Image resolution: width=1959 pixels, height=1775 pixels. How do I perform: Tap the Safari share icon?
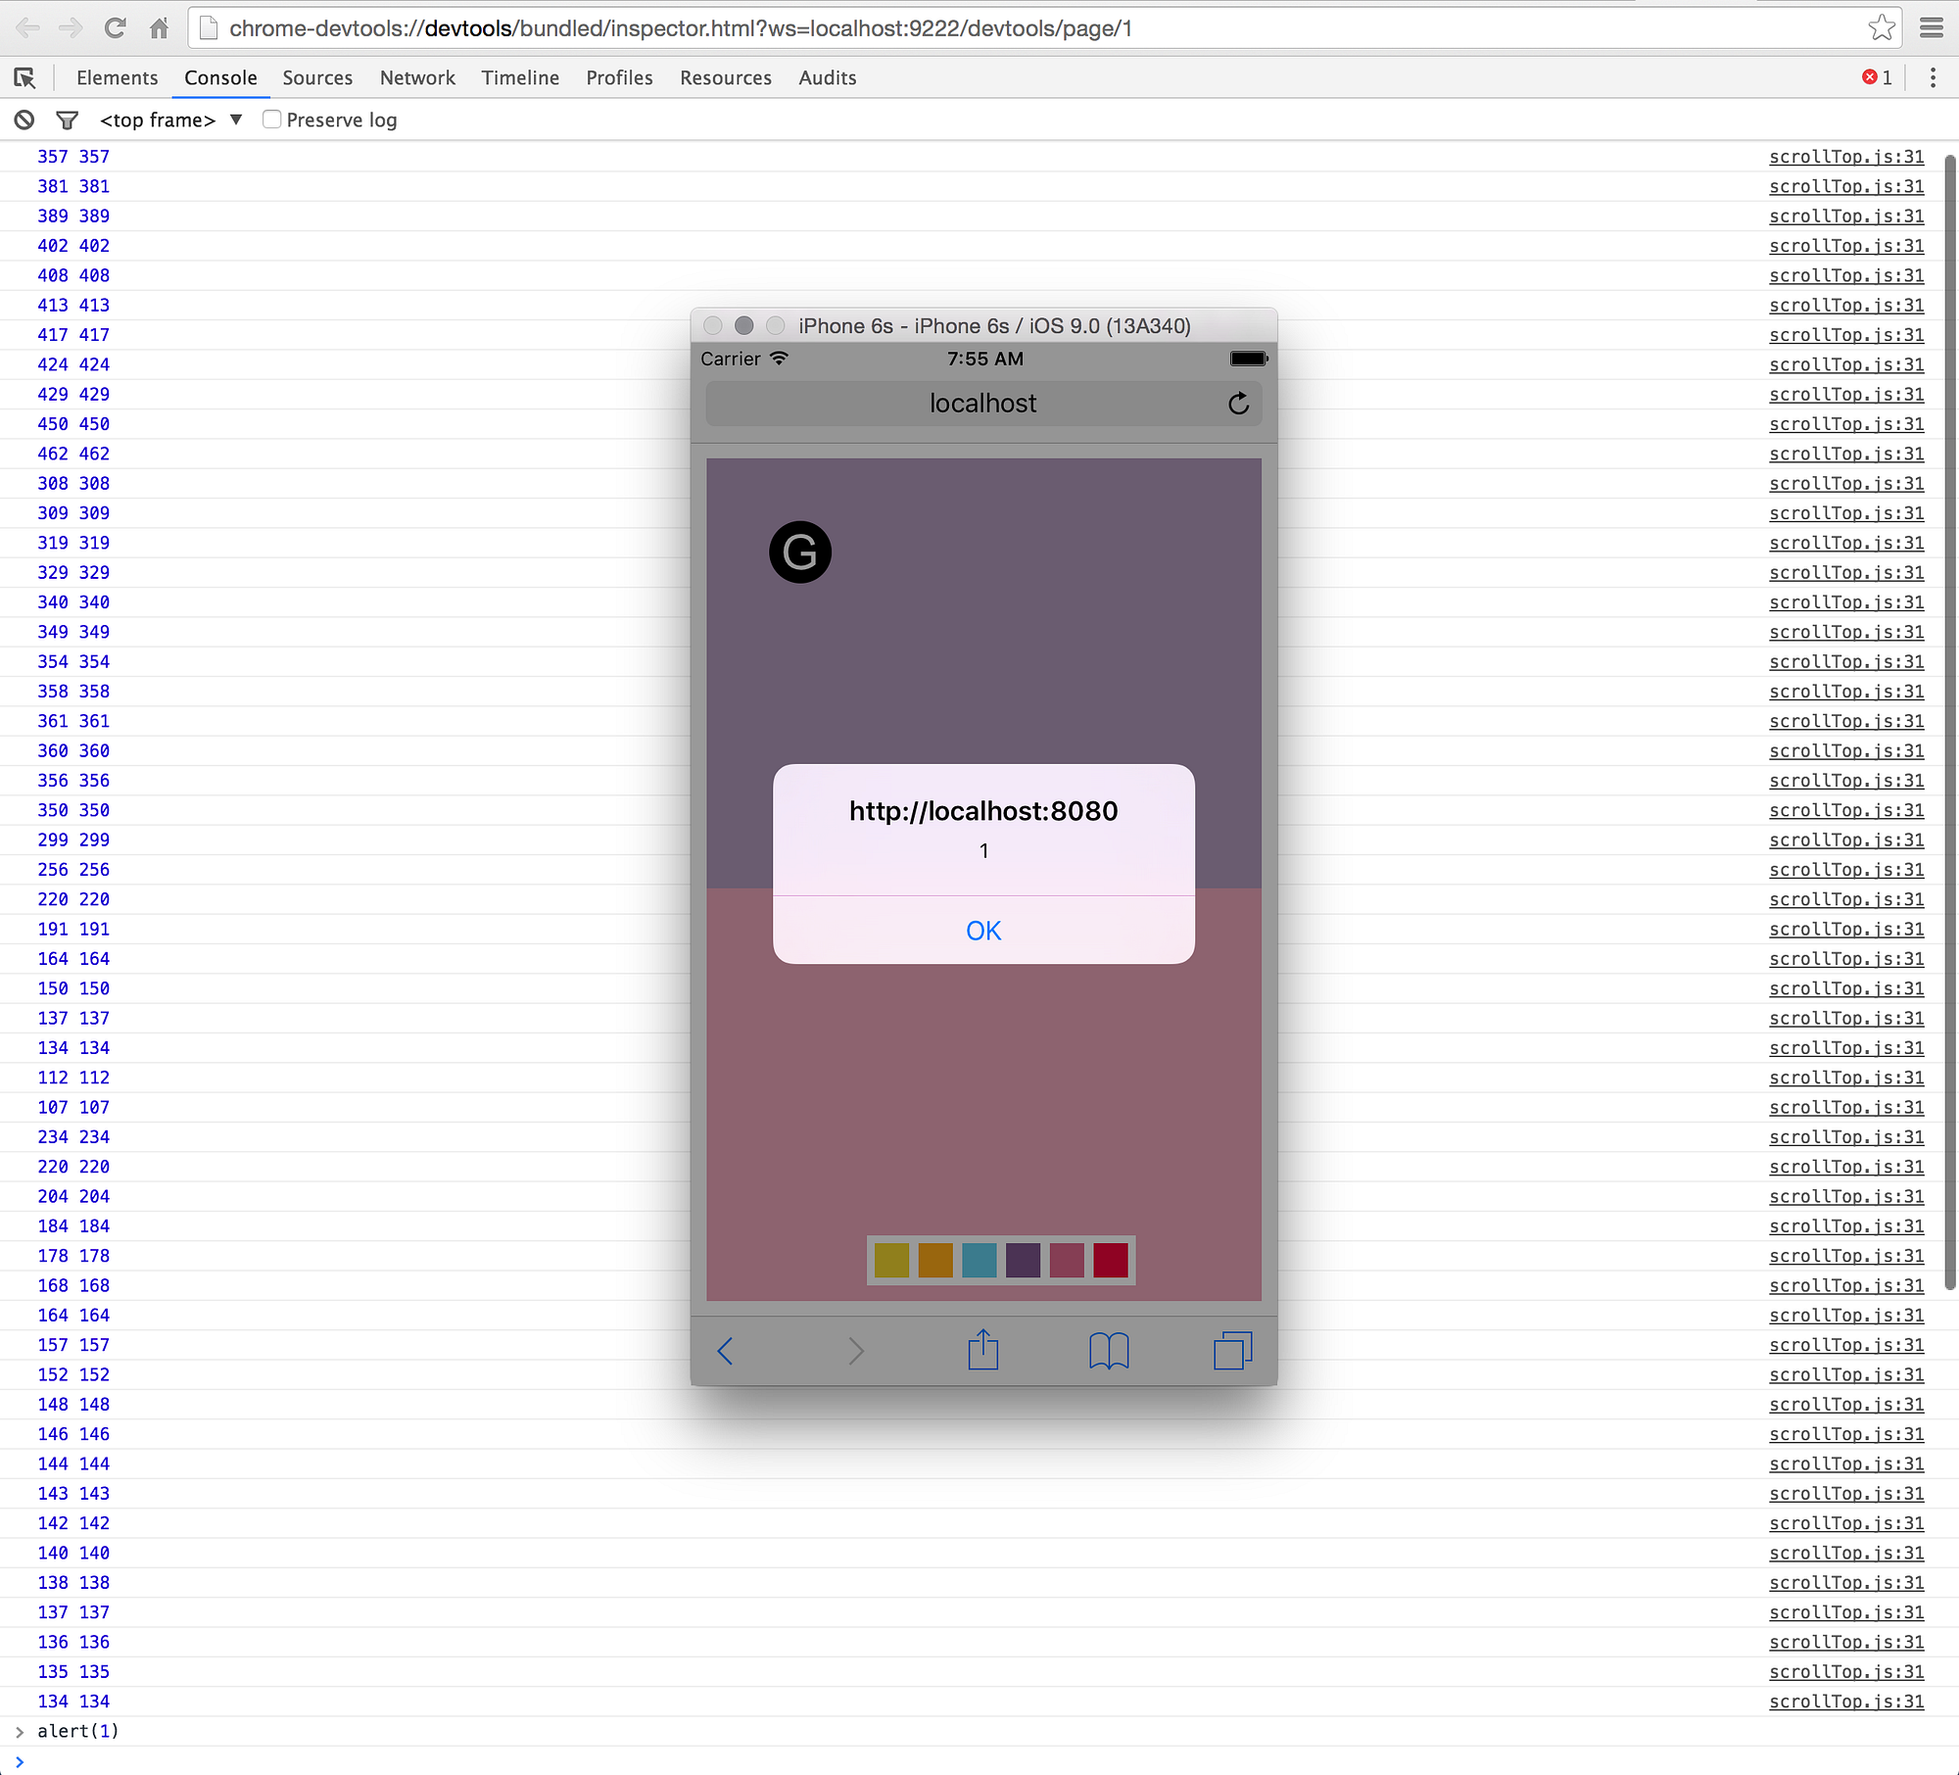(982, 1351)
